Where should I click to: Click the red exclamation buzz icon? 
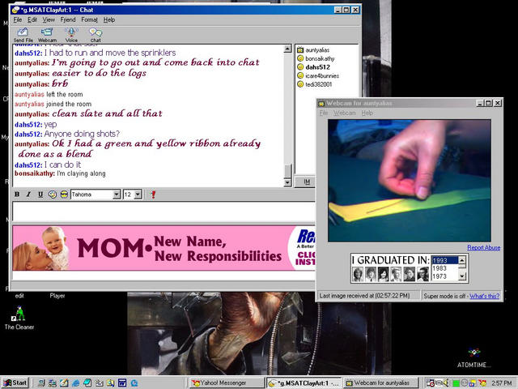point(153,194)
